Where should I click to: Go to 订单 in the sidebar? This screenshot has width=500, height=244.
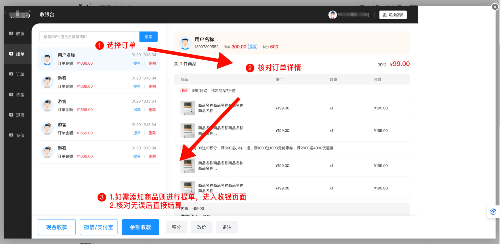17,74
